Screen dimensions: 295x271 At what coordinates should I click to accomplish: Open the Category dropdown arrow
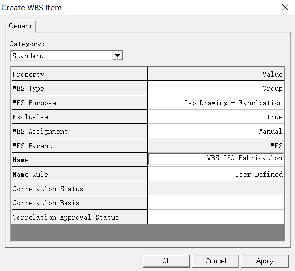click(x=117, y=56)
